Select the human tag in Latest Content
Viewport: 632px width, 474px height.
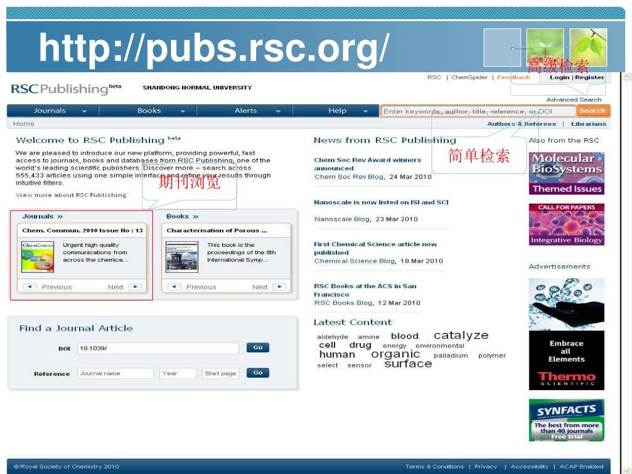[x=337, y=354]
